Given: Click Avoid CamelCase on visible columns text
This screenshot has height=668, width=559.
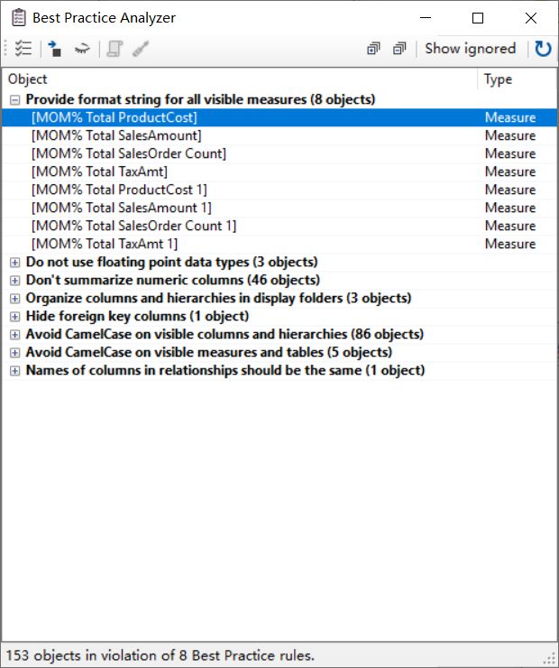Looking at the screenshot, I should click(225, 334).
